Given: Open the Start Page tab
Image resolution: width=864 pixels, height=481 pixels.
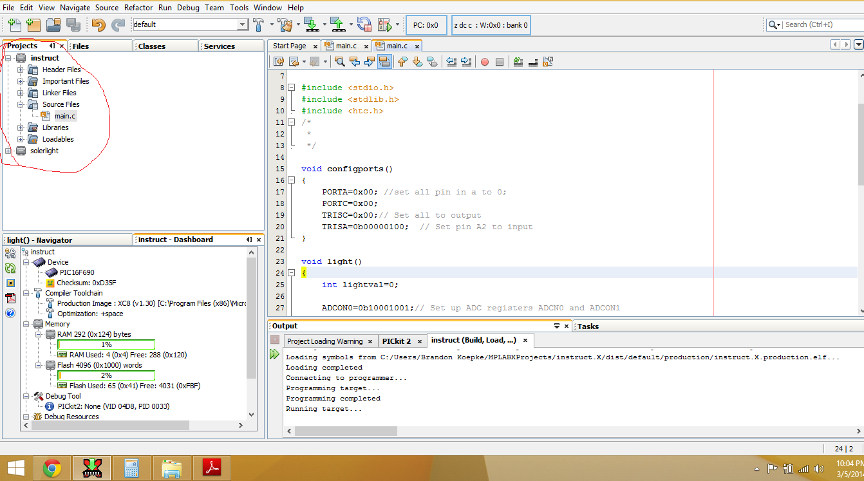Looking at the screenshot, I should [290, 46].
